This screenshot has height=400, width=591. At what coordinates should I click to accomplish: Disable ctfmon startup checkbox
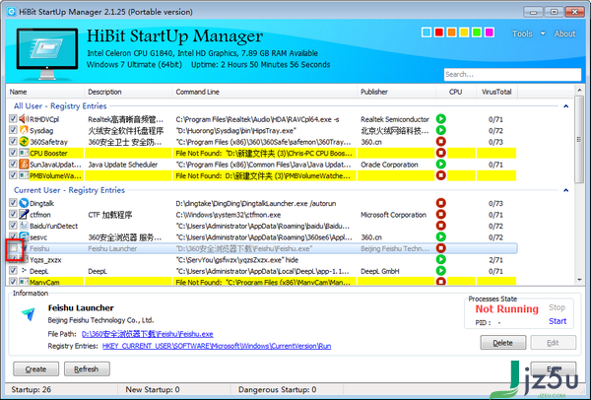click(13, 215)
